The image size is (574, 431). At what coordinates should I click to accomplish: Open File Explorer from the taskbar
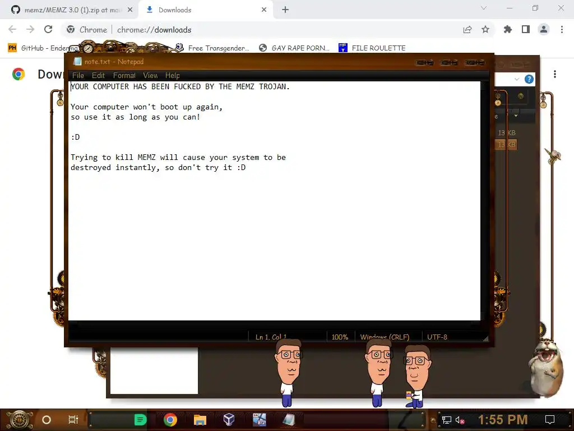click(200, 420)
